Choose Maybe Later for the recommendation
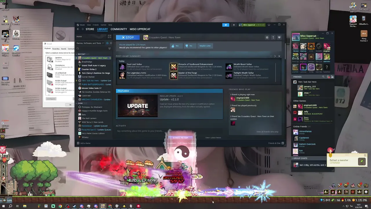This screenshot has width=371, height=209. (205, 46)
